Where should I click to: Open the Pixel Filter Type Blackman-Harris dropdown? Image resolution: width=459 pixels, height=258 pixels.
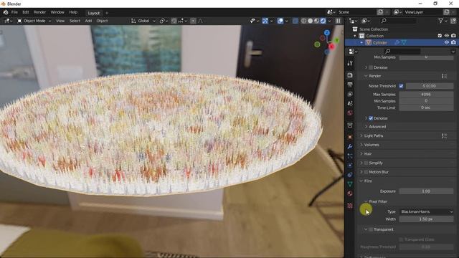pyautogui.click(x=427, y=212)
